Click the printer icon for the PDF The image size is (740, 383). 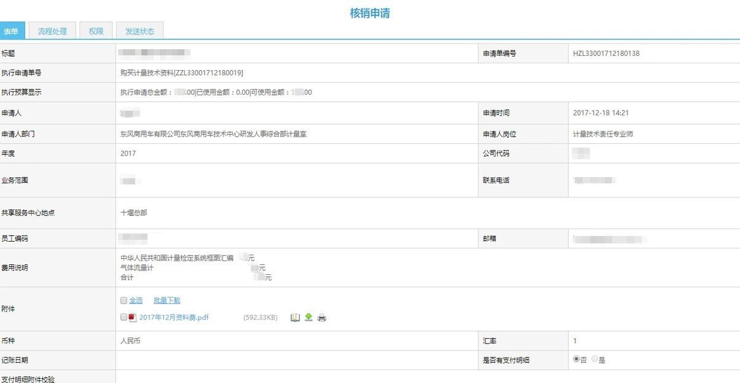(x=321, y=318)
